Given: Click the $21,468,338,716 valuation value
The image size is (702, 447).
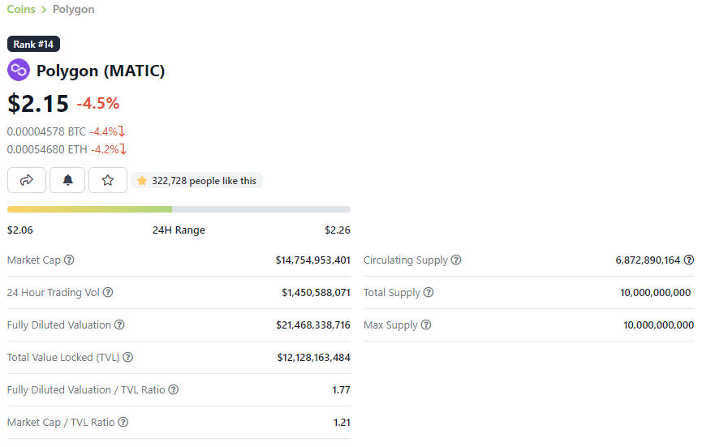Looking at the screenshot, I should pos(313,325).
